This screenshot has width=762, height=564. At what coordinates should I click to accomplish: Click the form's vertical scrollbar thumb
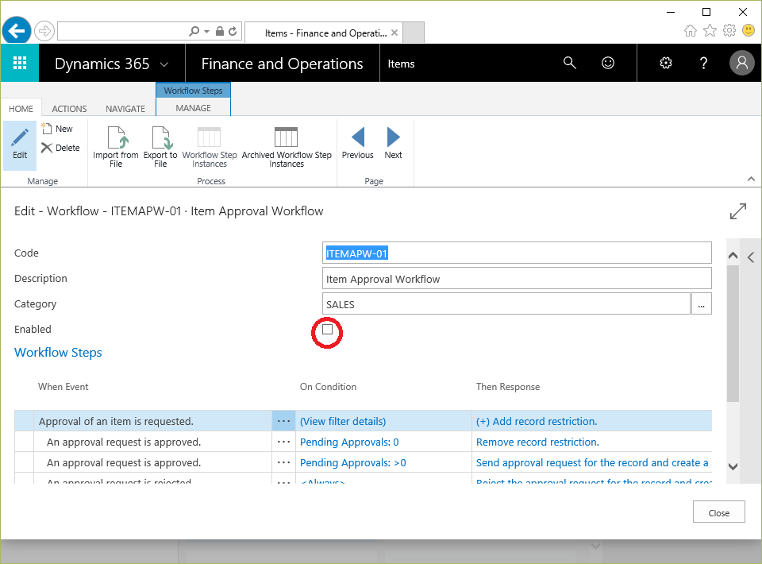tap(733, 333)
